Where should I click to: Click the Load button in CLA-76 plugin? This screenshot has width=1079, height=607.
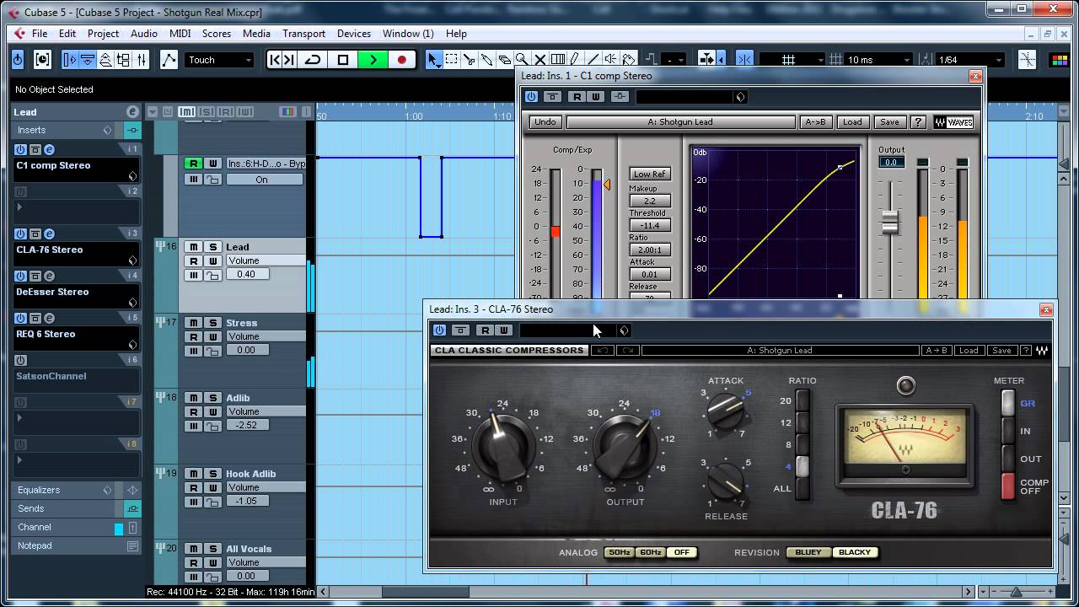pos(969,351)
